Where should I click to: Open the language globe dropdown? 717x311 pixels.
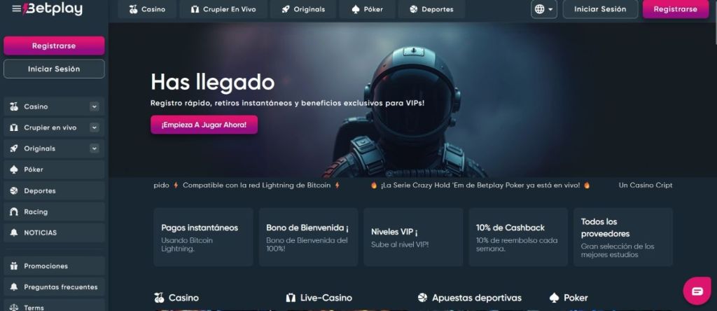tap(543, 9)
